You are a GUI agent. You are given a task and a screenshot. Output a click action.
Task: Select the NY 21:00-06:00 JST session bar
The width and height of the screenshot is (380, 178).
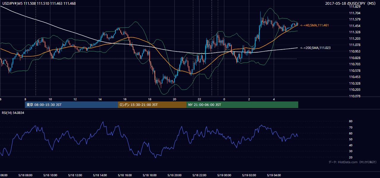click(242, 105)
